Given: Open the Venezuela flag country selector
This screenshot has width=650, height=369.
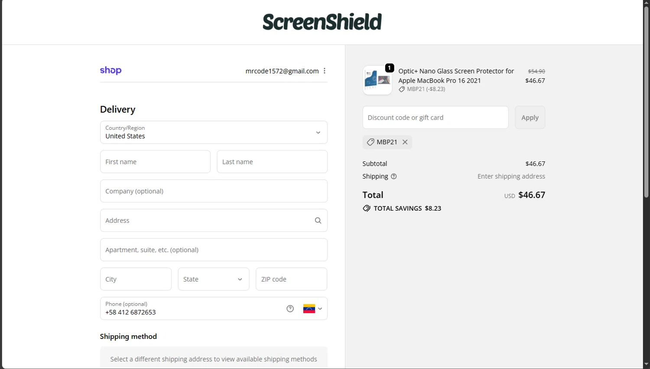Looking at the screenshot, I should click(x=312, y=308).
